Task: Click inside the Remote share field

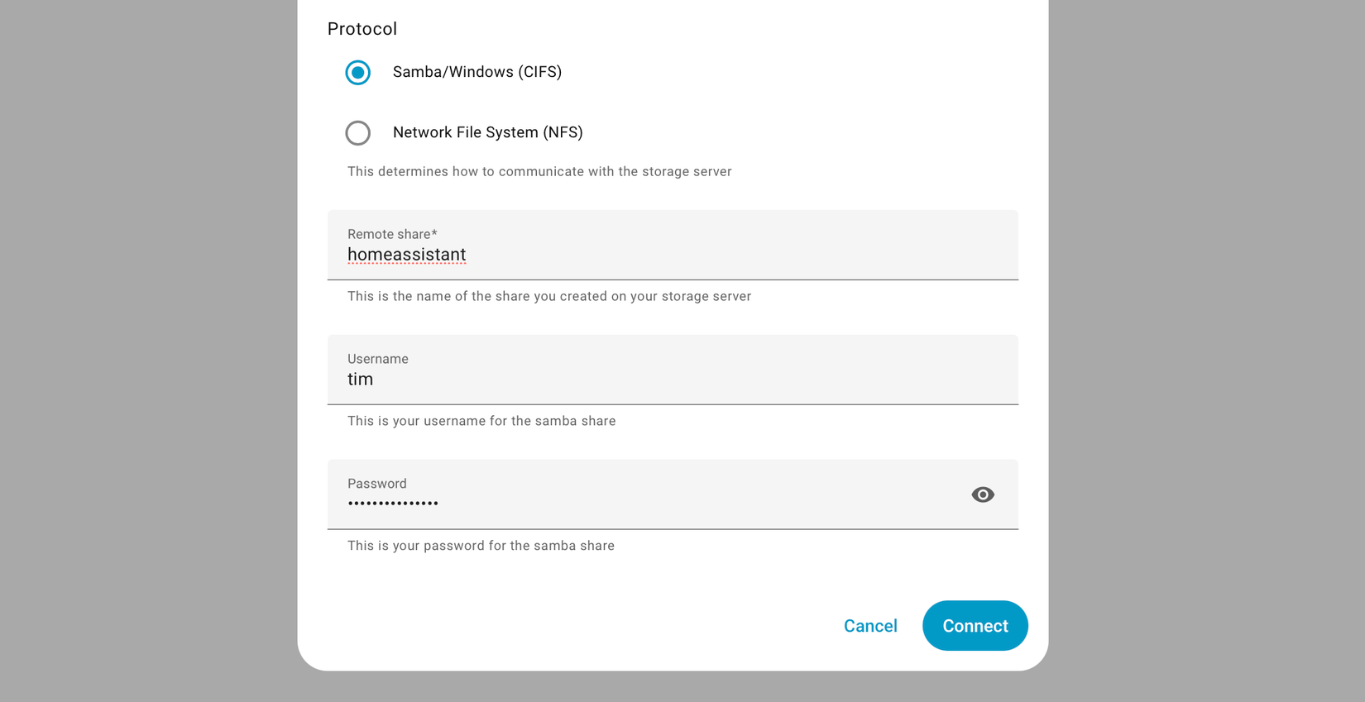Action: (x=579, y=254)
